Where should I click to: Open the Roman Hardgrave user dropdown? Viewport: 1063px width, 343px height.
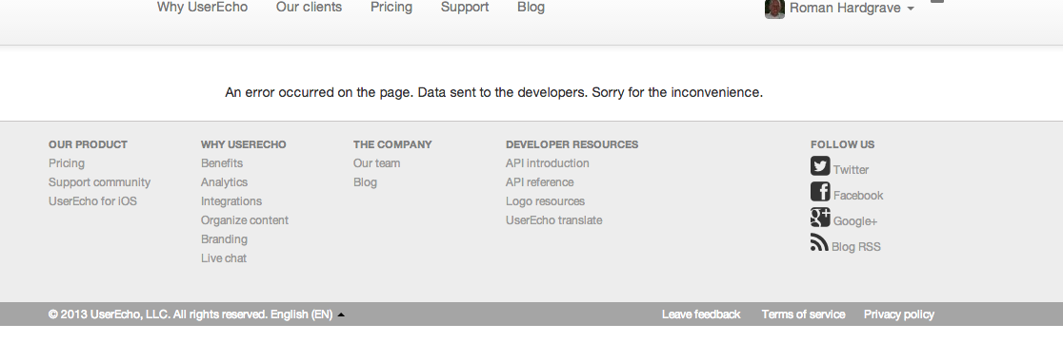[x=852, y=9]
